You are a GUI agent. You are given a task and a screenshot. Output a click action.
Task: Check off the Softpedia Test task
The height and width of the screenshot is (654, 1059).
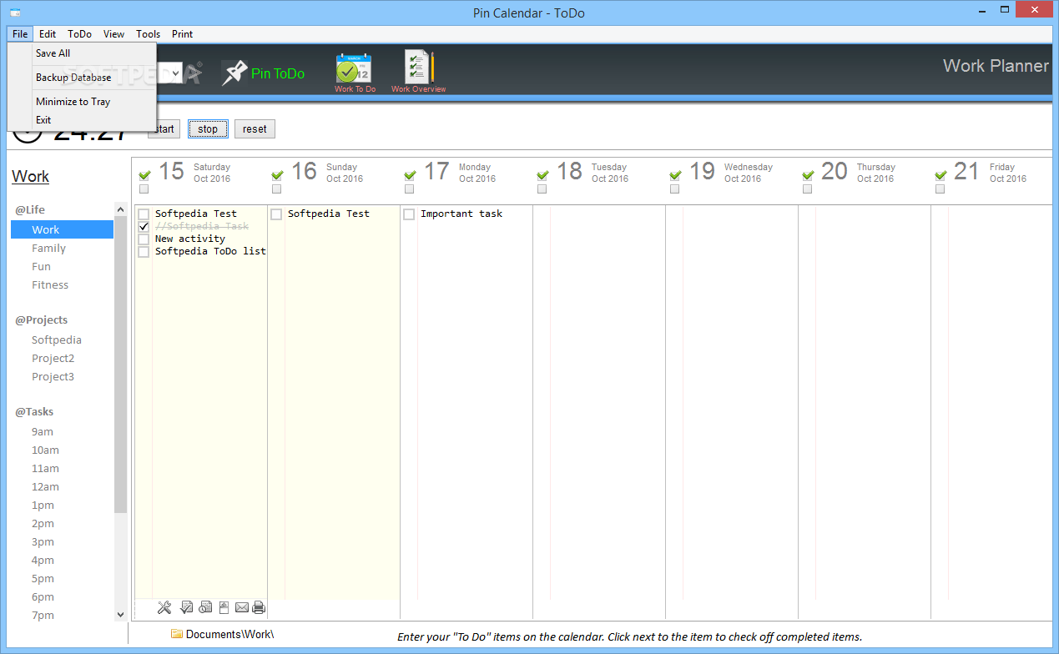point(144,214)
